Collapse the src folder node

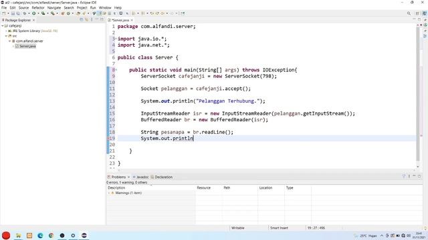[6, 36]
